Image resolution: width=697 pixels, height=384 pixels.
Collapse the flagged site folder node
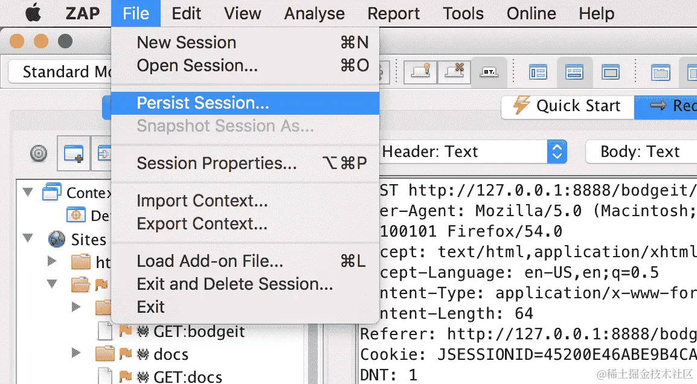[x=52, y=284]
